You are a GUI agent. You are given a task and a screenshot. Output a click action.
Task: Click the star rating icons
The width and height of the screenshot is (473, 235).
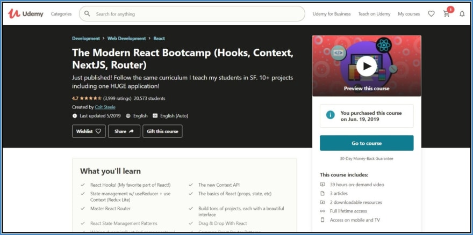click(x=90, y=98)
